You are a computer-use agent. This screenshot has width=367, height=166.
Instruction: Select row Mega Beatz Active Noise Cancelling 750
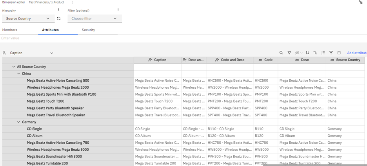click(68, 143)
